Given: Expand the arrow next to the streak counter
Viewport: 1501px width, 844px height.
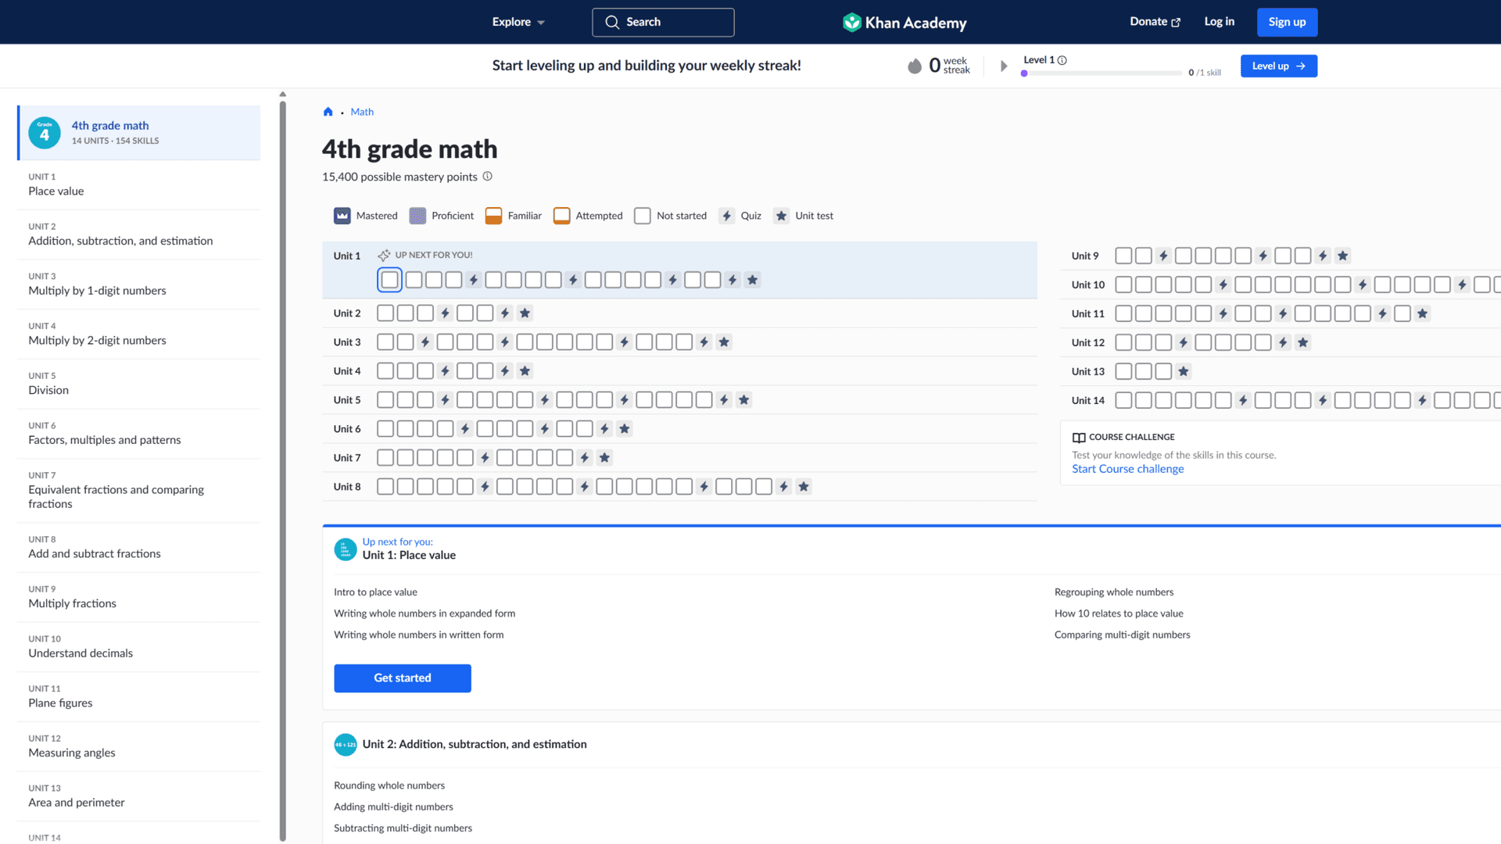Looking at the screenshot, I should 1005,66.
